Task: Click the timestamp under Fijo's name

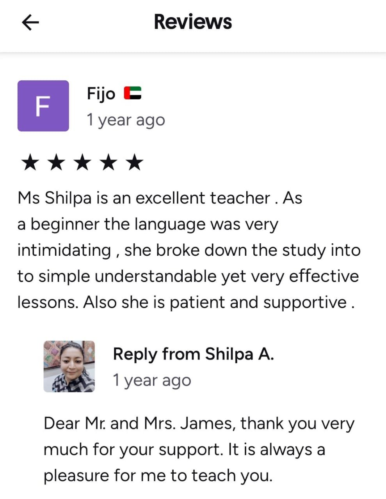Action: coord(126,120)
